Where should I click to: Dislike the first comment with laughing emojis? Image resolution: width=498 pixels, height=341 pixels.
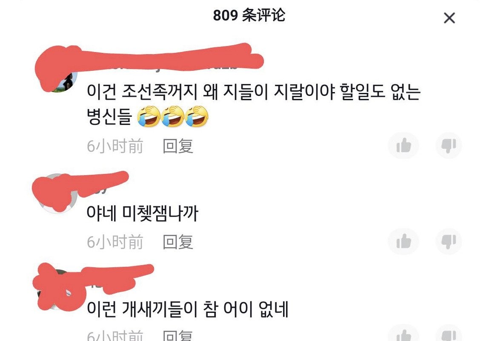pos(449,146)
